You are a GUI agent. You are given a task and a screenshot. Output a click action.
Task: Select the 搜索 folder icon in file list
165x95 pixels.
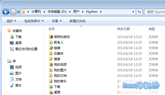coord(51,59)
